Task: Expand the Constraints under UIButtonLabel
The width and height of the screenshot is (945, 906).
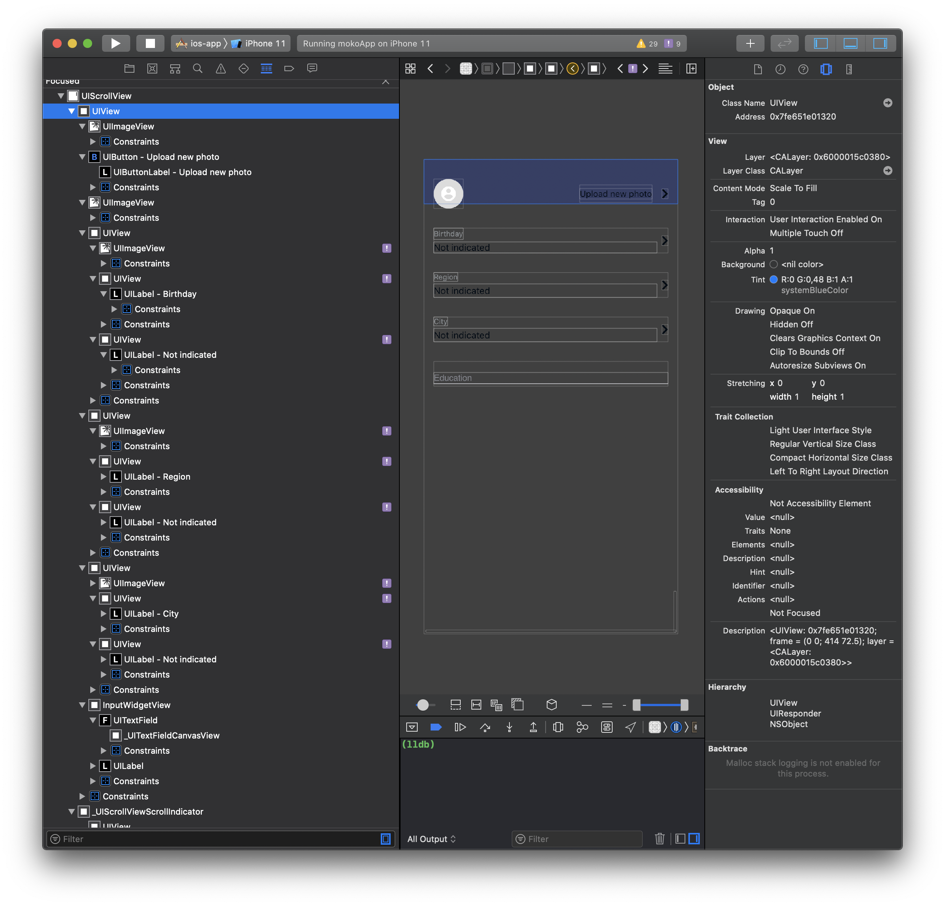Action: coord(93,187)
